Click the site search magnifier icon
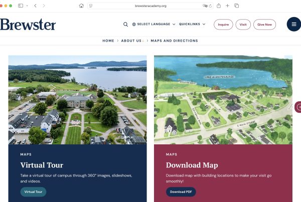301x202 pixels. pyautogui.click(x=125, y=24)
